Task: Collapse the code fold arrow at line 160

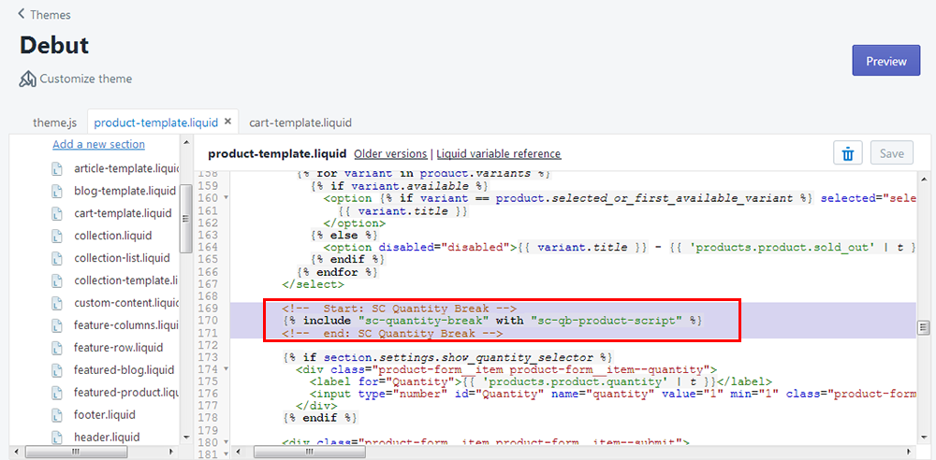Action: click(x=227, y=198)
